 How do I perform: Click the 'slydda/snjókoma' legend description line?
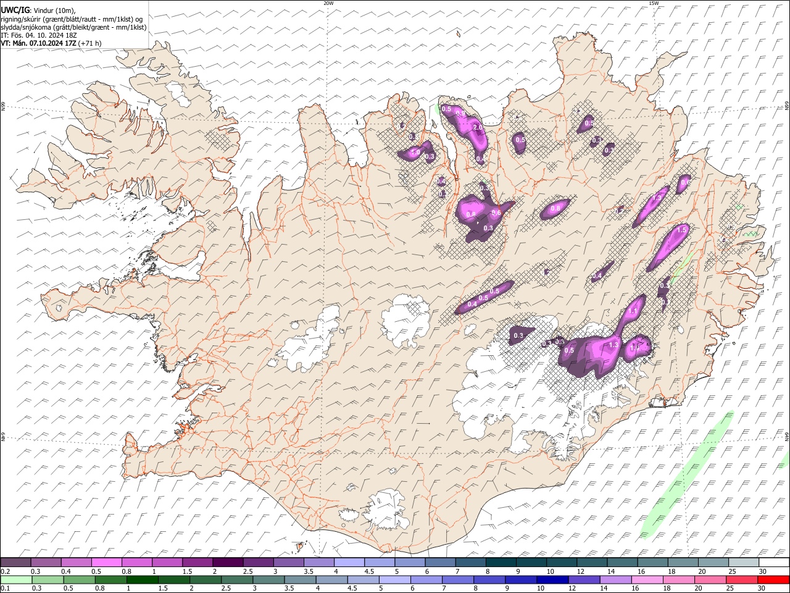[73, 27]
